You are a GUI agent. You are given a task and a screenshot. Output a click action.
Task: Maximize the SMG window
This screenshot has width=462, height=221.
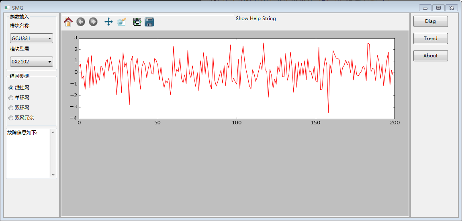(x=438, y=8)
